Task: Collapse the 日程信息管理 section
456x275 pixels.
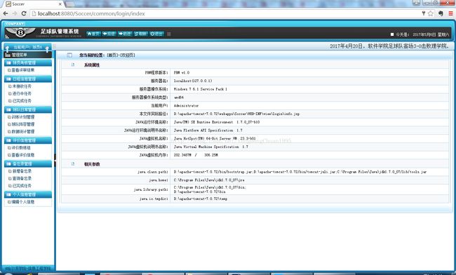Action: [x=28, y=79]
